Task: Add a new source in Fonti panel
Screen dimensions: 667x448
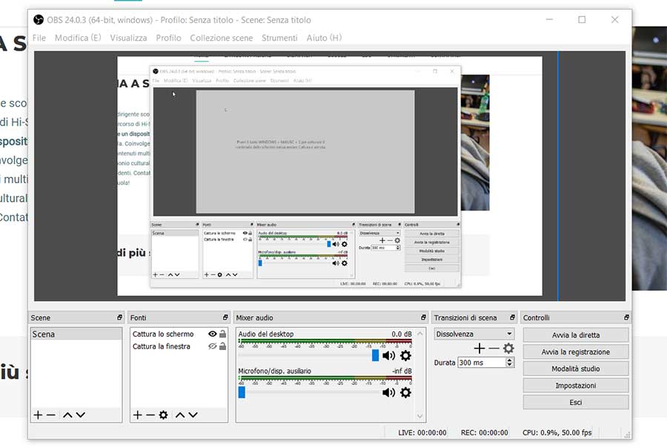Action: [137, 415]
